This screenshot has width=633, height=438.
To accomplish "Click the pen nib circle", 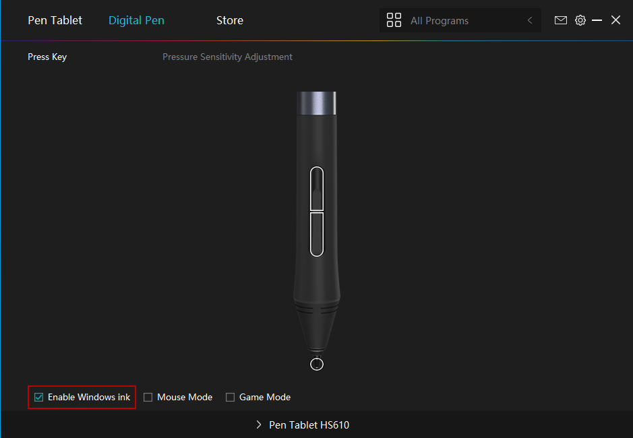I will pyautogui.click(x=317, y=364).
